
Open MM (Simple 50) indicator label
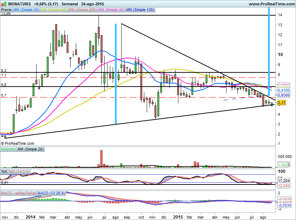[54, 10]
